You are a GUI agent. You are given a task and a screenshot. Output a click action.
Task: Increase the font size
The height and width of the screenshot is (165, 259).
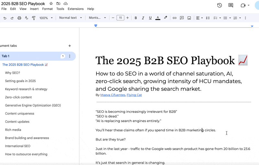[128, 18]
